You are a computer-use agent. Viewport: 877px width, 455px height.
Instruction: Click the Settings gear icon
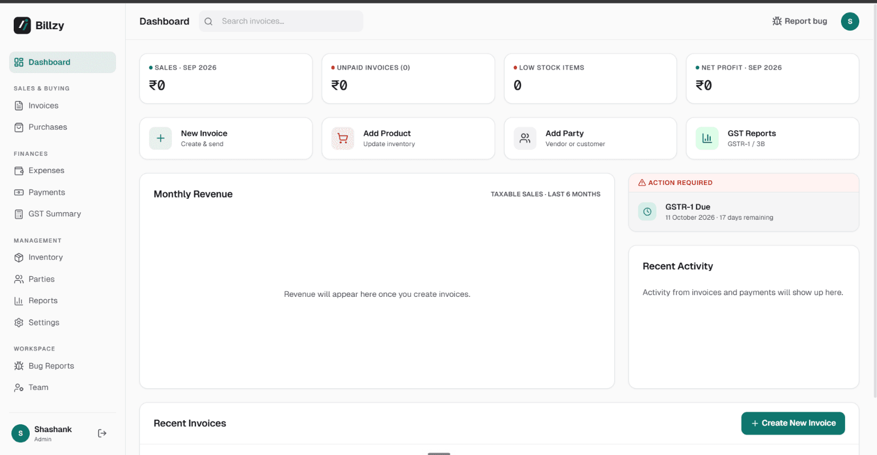[x=19, y=323]
